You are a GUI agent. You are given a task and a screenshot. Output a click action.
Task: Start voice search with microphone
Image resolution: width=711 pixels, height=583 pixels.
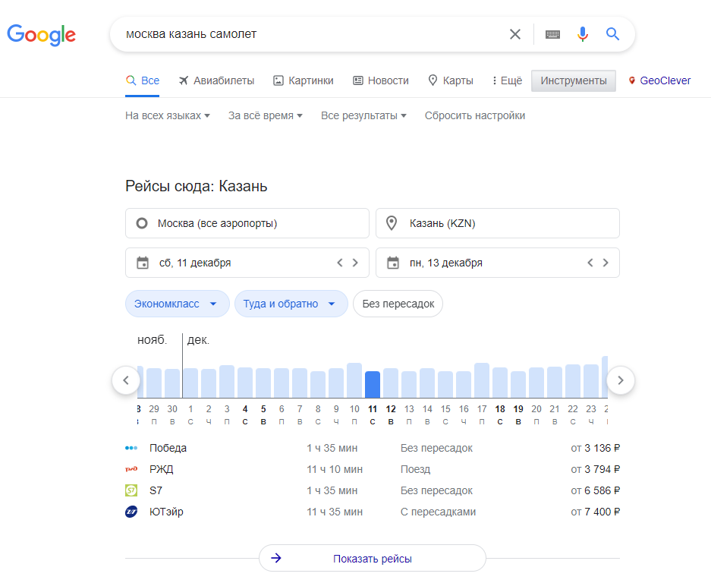pyautogui.click(x=583, y=34)
